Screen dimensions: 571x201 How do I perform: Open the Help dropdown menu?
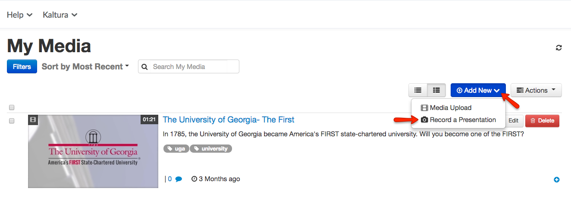(x=19, y=15)
